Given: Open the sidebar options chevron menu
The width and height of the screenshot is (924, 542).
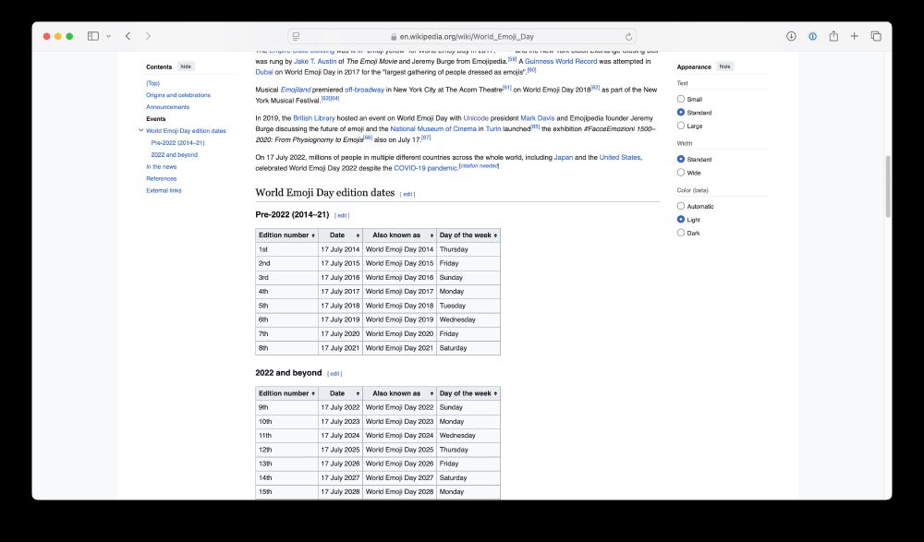Looking at the screenshot, I should click(x=108, y=37).
